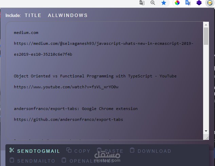The width and height of the screenshot is (215, 166).
Task: Click the andersonfranco/export-tabs title line
Action: (x=76, y=109)
